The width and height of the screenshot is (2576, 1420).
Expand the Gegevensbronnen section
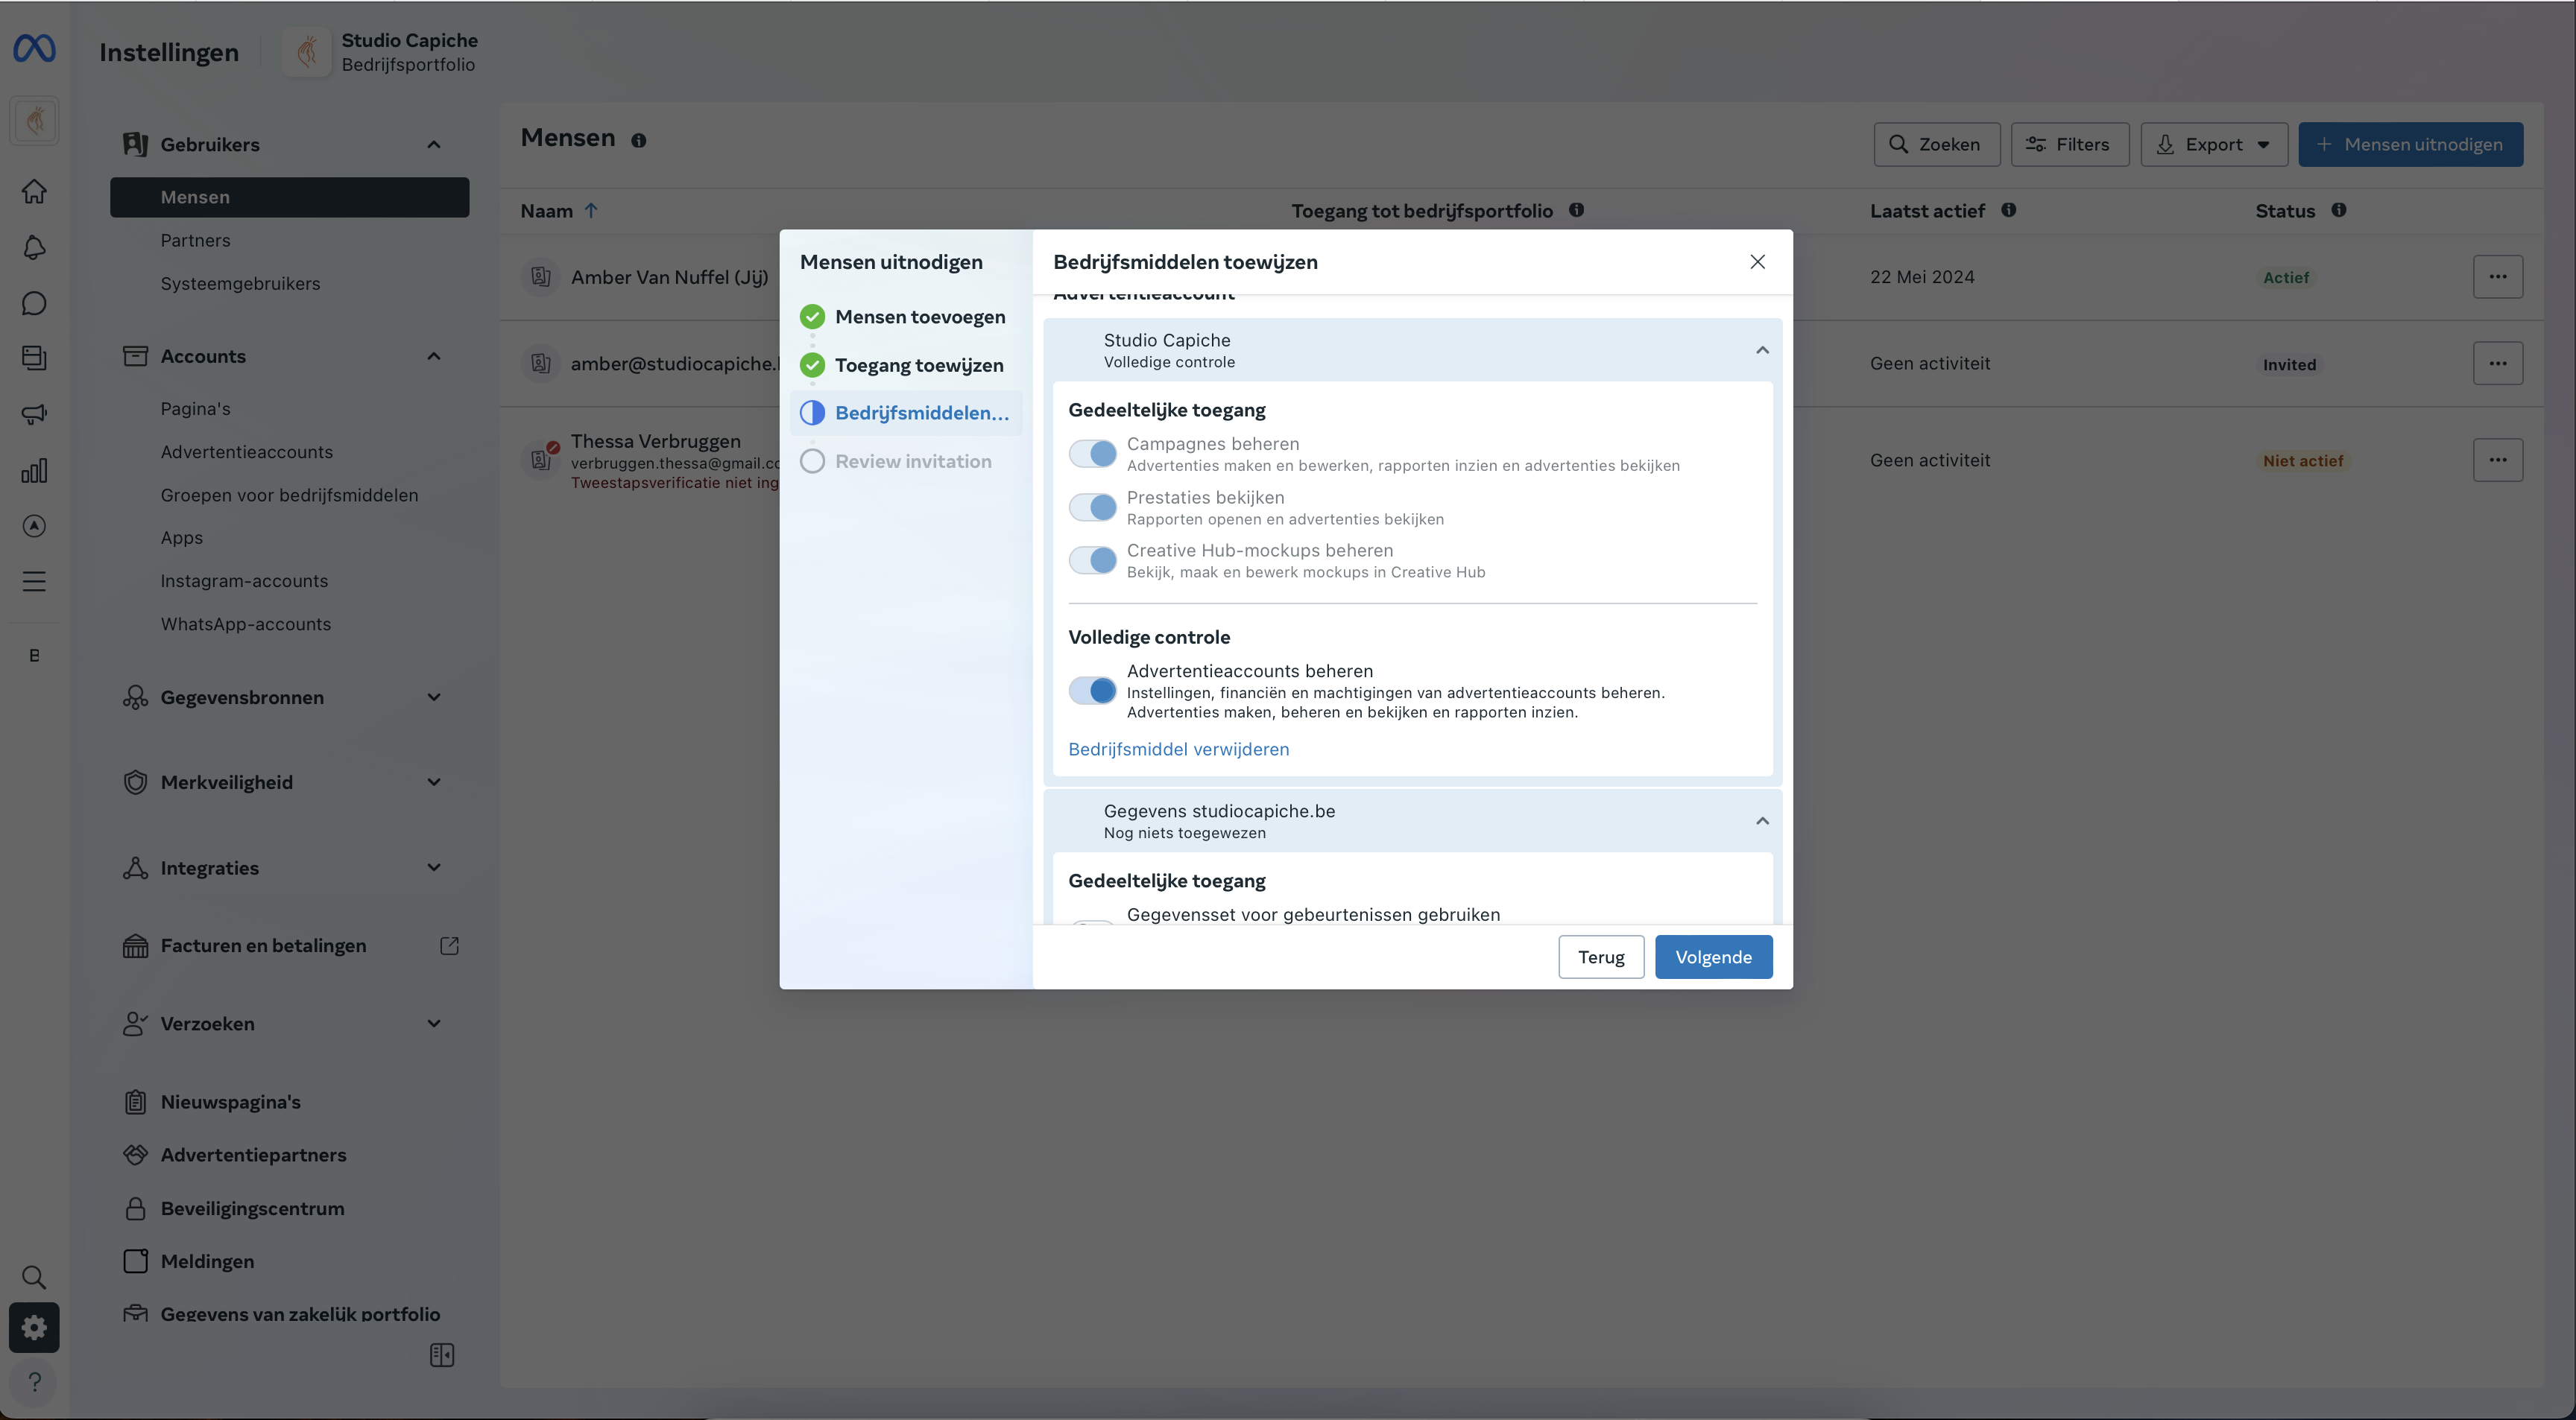(433, 697)
